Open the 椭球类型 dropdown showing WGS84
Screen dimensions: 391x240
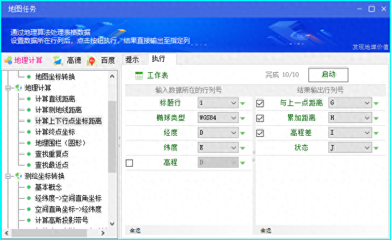(x=218, y=118)
